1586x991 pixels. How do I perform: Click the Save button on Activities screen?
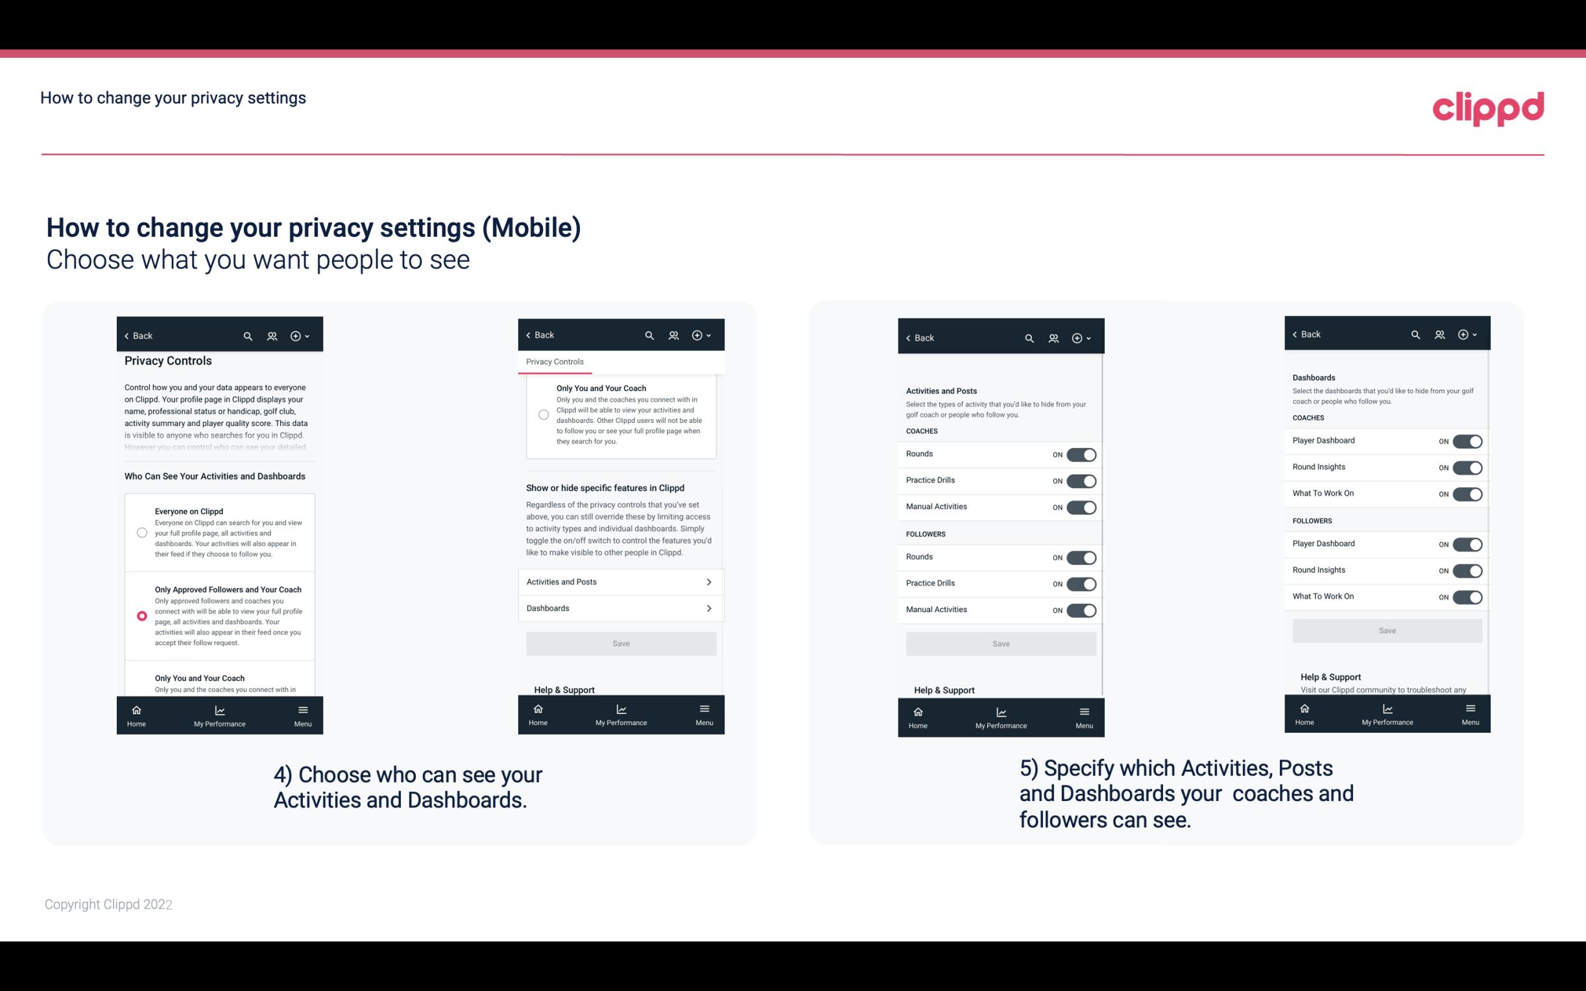point(999,641)
